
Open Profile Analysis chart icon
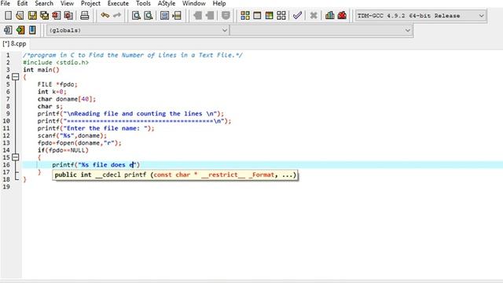[330, 16]
